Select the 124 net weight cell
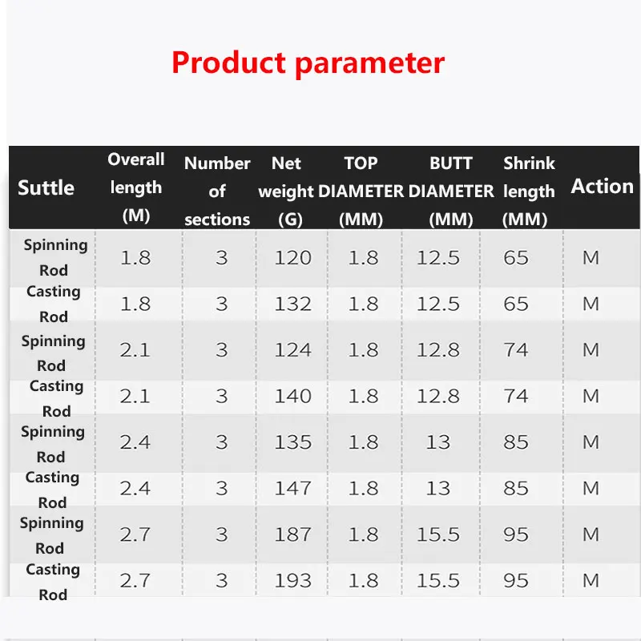This screenshot has height=641, width=641. coord(292,350)
